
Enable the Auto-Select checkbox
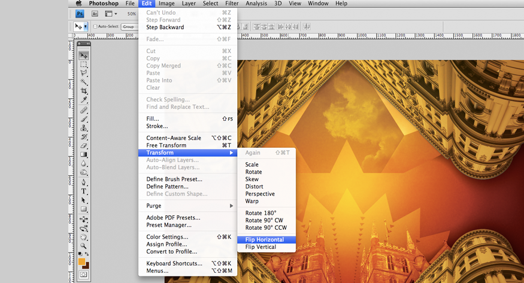click(95, 26)
